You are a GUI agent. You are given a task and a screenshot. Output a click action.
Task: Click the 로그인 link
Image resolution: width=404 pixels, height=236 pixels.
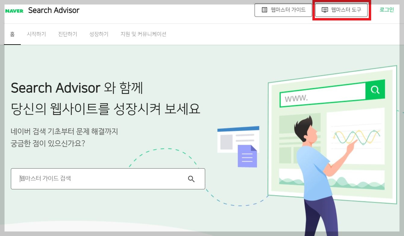387,10
